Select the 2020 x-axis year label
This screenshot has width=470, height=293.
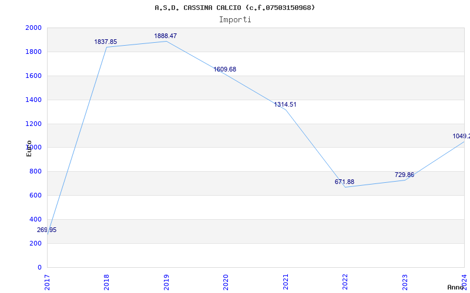[226, 282]
